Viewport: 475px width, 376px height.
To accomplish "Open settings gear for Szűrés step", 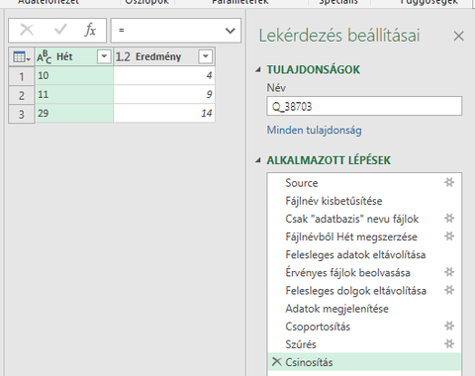I will tap(449, 344).
